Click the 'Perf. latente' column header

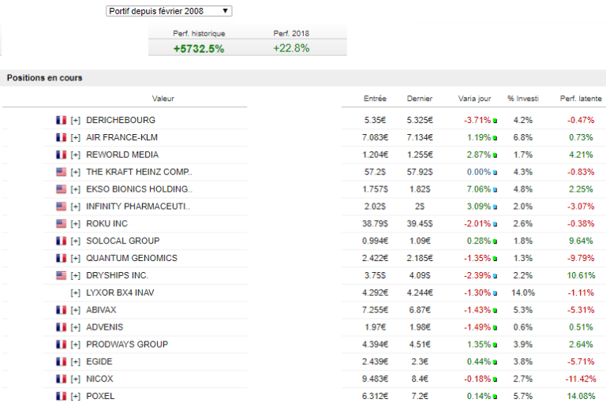[580, 99]
